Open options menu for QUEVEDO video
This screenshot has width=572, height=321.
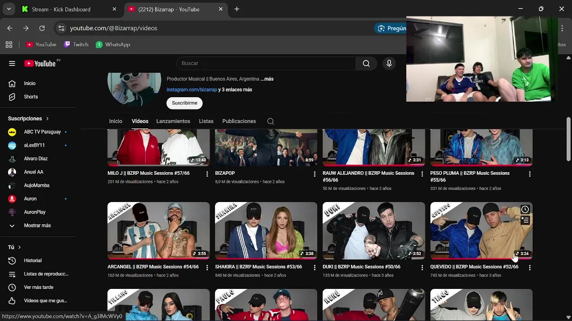(x=530, y=267)
